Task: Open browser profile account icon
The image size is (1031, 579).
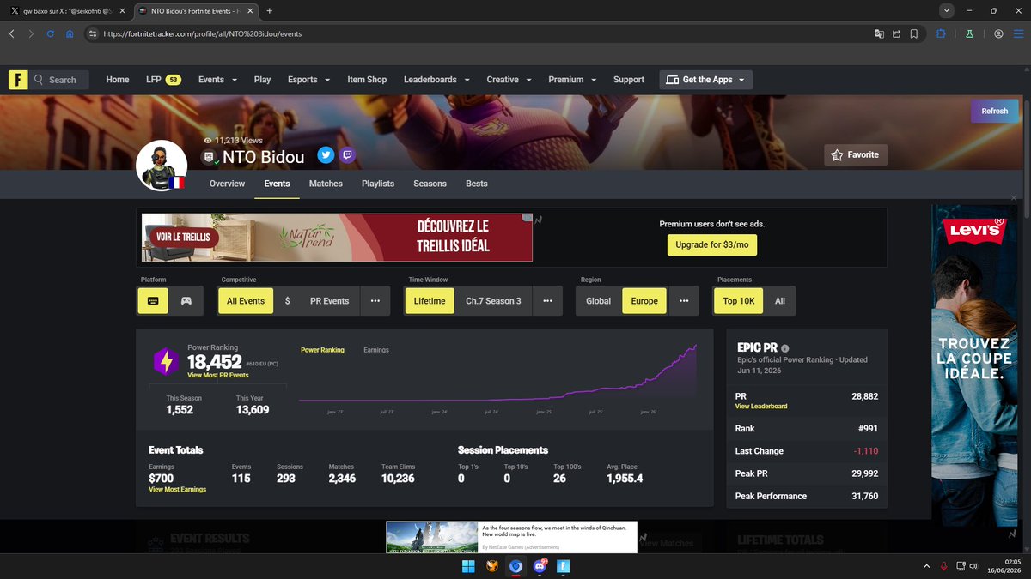Action: click(x=998, y=34)
